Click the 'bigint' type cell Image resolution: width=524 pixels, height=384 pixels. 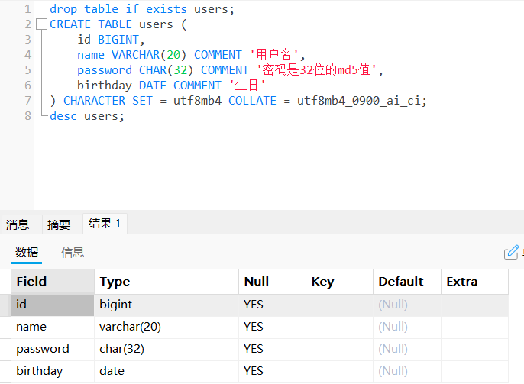click(167, 305)
